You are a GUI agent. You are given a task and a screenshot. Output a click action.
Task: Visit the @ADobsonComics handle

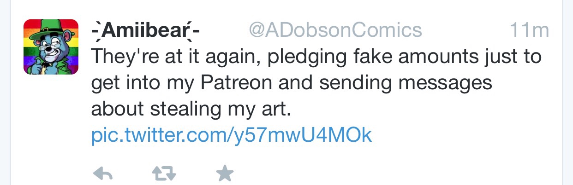point(335,30)
